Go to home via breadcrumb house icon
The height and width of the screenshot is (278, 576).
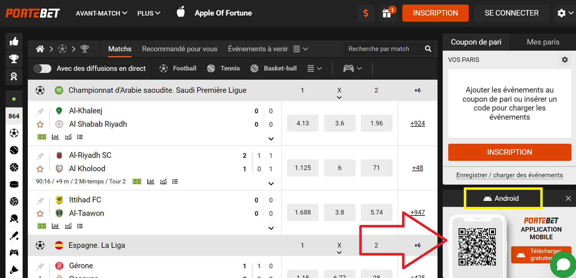[40, 49]
